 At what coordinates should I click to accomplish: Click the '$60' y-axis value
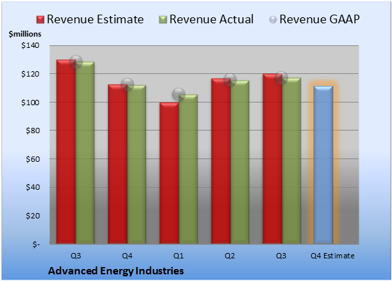pos(33,159)
